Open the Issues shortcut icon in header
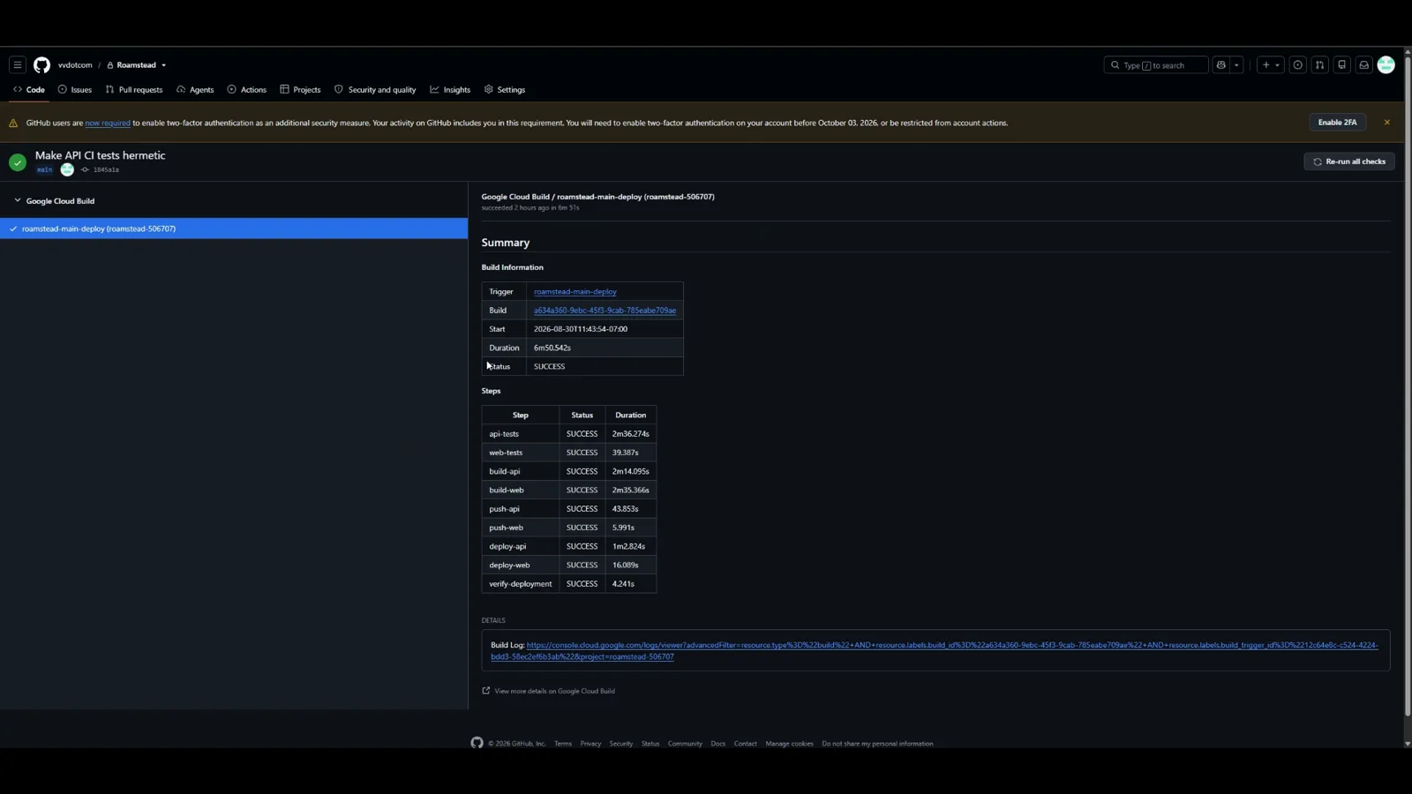The width and height of the screenshot is (1412, 794). click(1297, 65)
